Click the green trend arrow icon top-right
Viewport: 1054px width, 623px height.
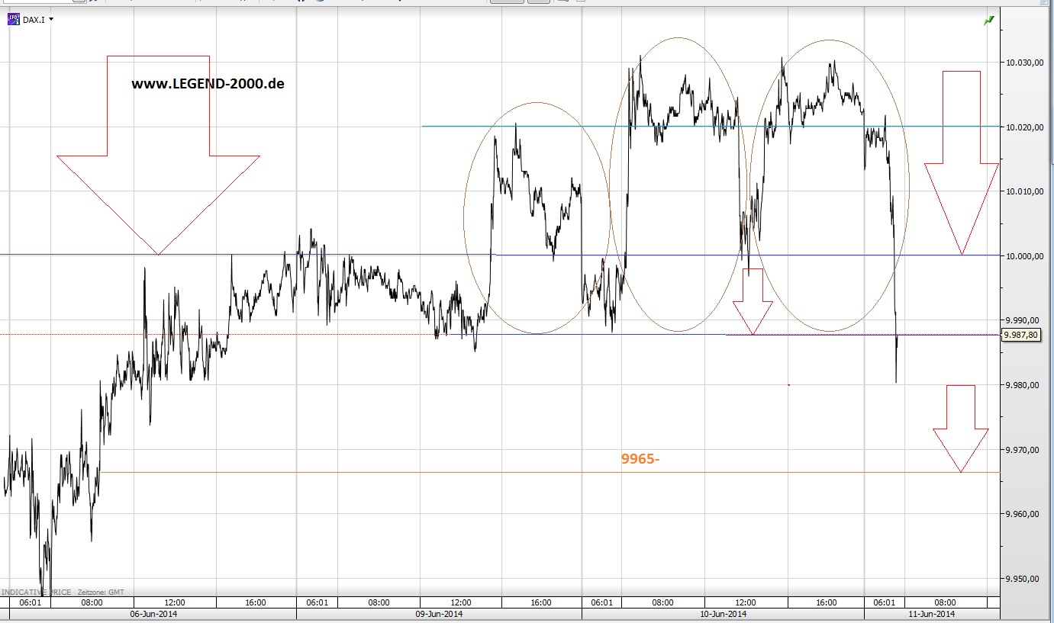[988, 19]
